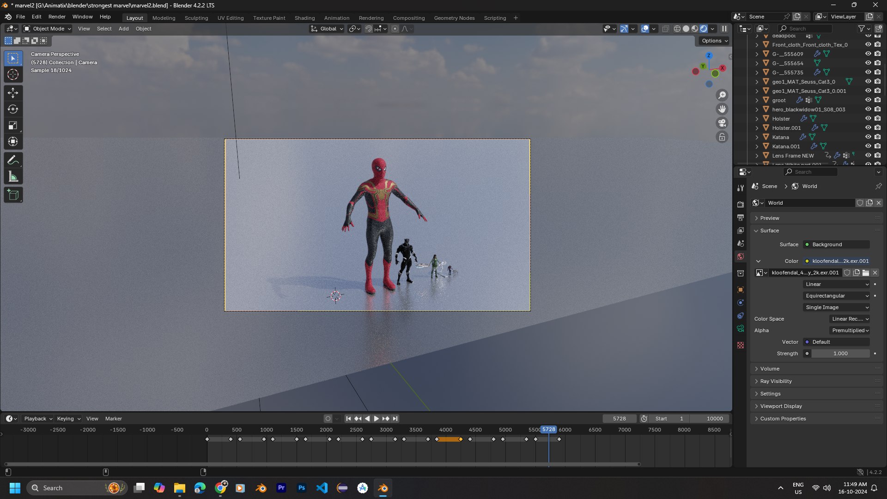
Task: Toggle visibility of Katana object
Action: coord(868,137)
